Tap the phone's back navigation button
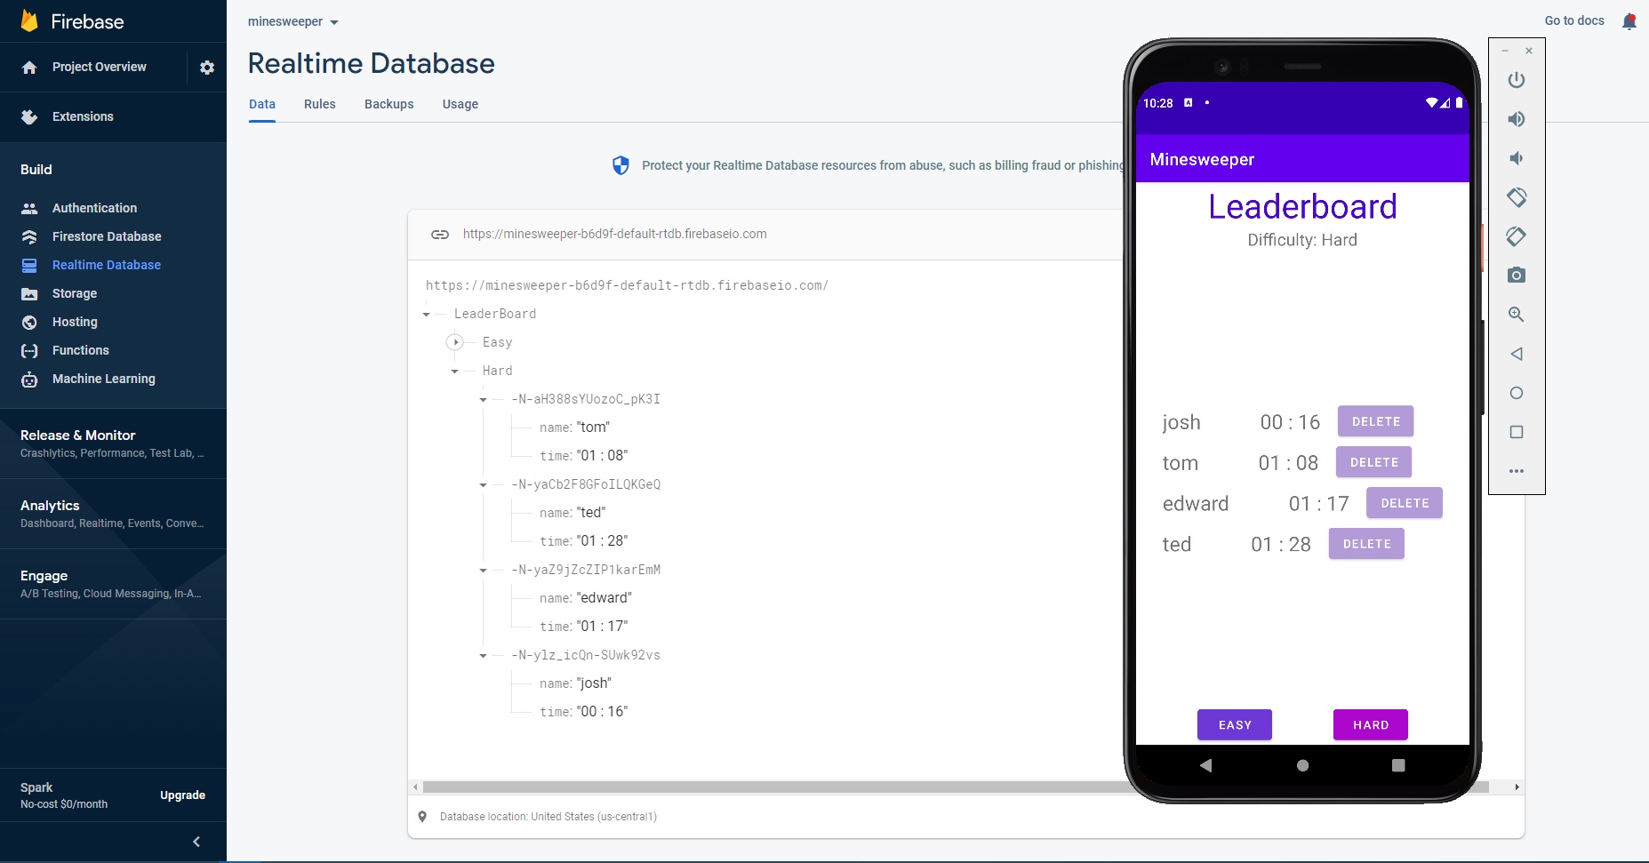This screenshot has width=1649, height=863. click(1205, 765)
